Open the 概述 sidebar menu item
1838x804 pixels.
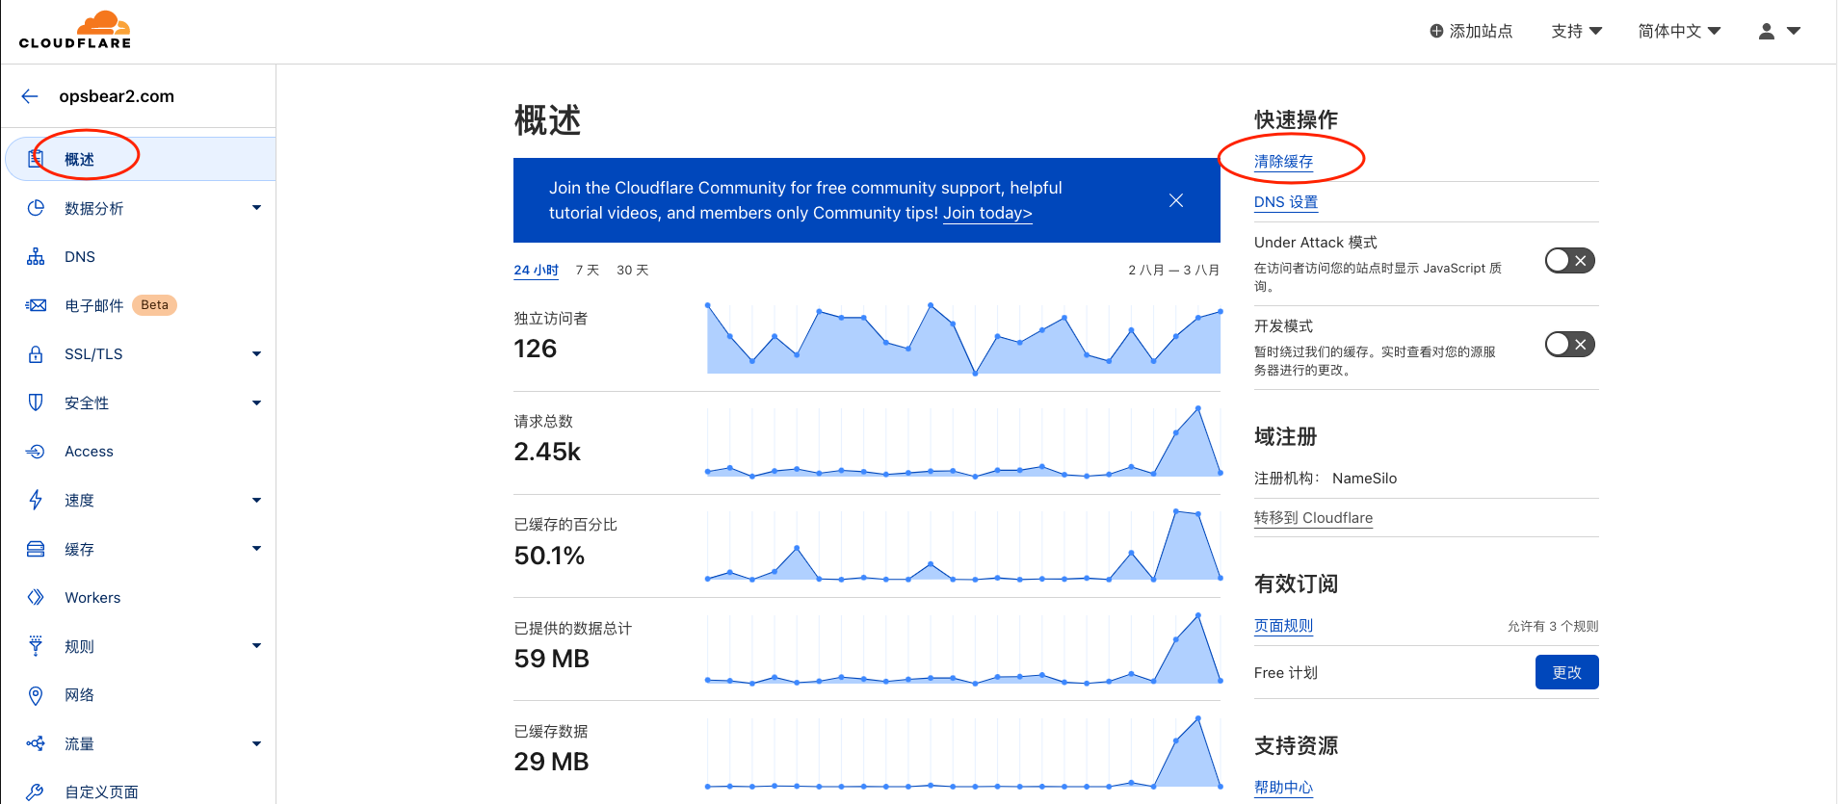click(x=141, y=159)
